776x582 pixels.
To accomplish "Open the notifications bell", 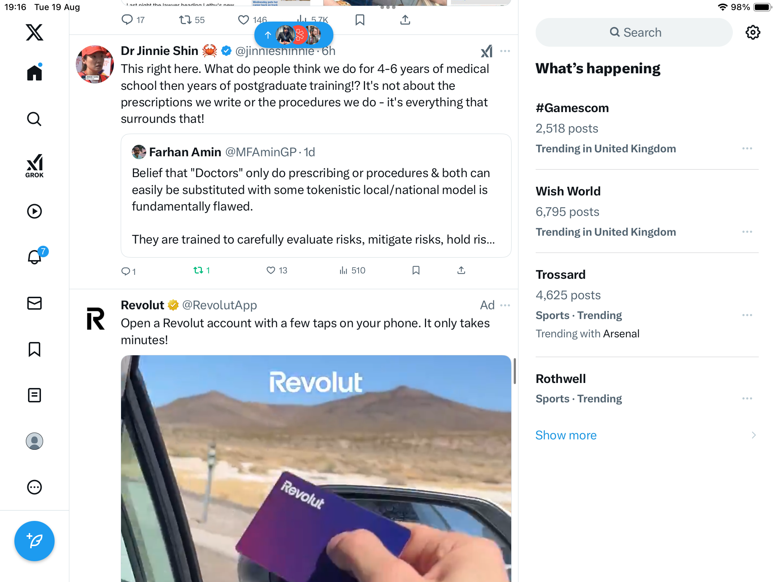I will pos(34,257).
